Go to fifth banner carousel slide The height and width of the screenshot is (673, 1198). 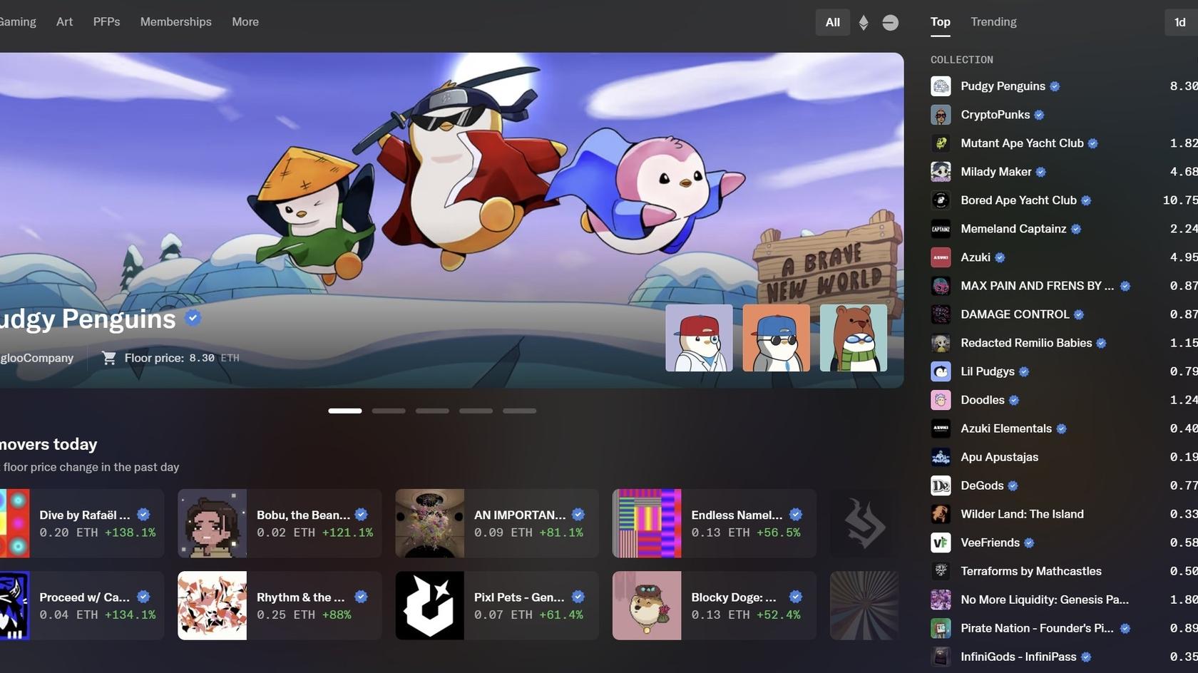(519, 411)
